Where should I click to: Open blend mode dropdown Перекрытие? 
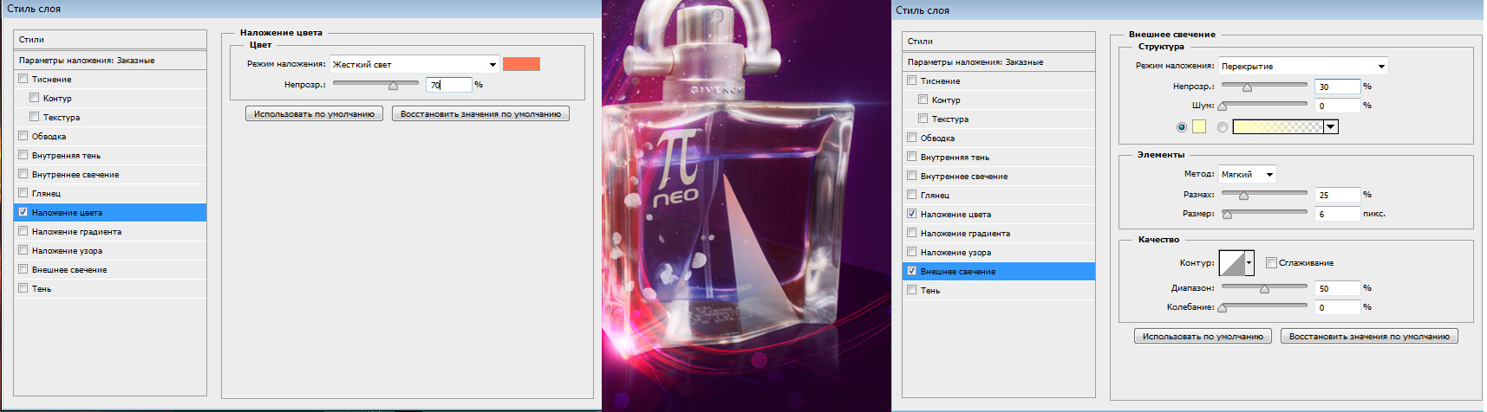click(x=1303, y=66)
